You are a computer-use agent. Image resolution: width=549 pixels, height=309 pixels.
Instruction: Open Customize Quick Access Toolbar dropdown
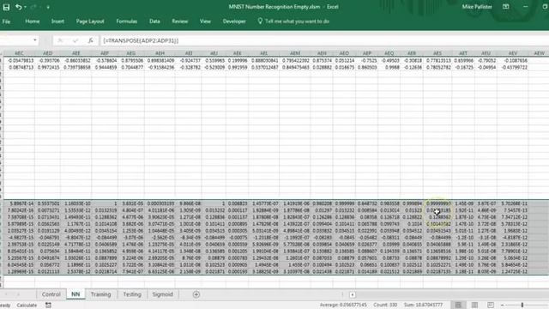48,7
